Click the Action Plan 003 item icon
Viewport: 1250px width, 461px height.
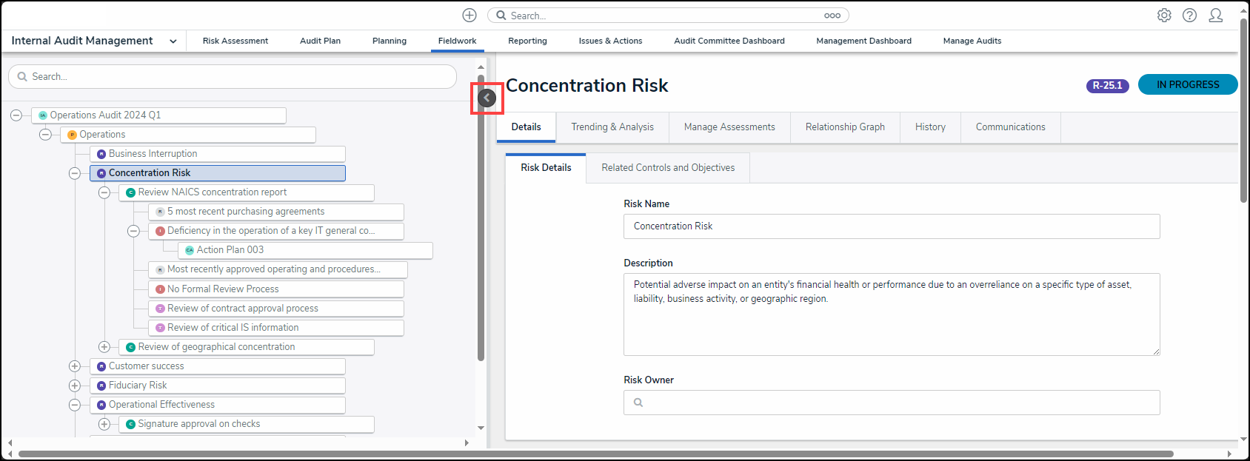tap(190, 250)
